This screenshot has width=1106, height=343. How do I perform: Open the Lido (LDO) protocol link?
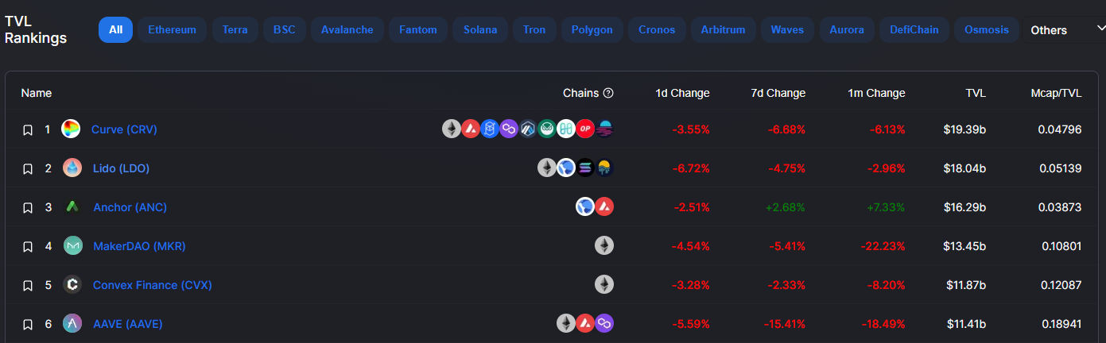[x=121, y=168]
